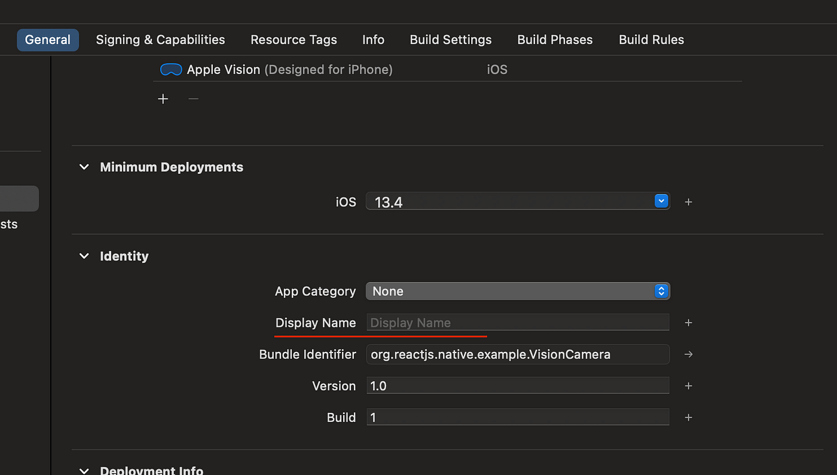Viewport: 837px width, 475px height.
Task: Open the App Category dropdown set to None
Action: coord(518,291)
